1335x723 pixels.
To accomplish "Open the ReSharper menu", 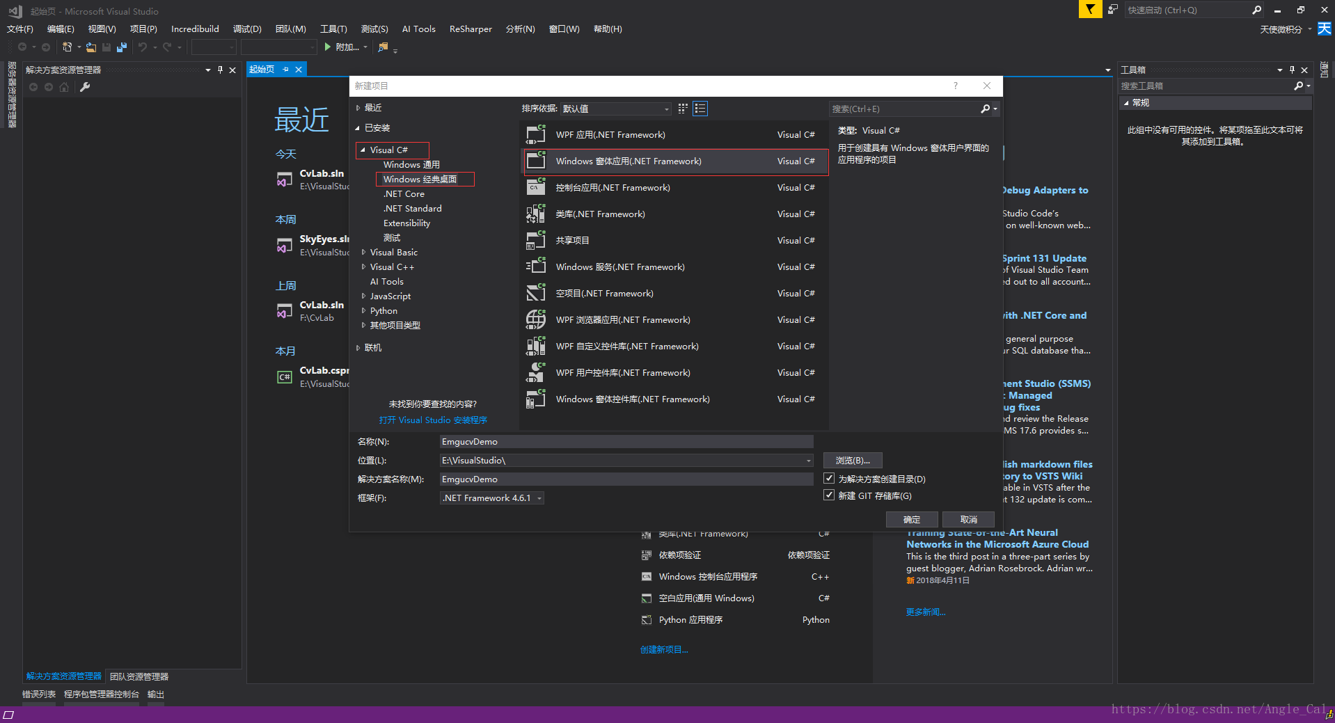I will 471,29.
